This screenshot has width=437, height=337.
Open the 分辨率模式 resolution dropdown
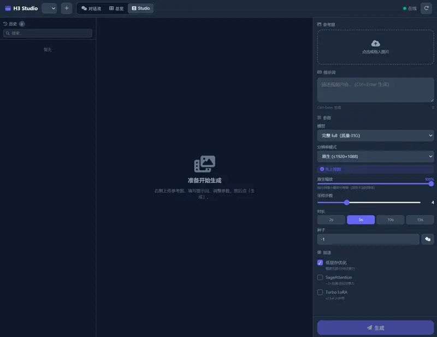(375, 156)
